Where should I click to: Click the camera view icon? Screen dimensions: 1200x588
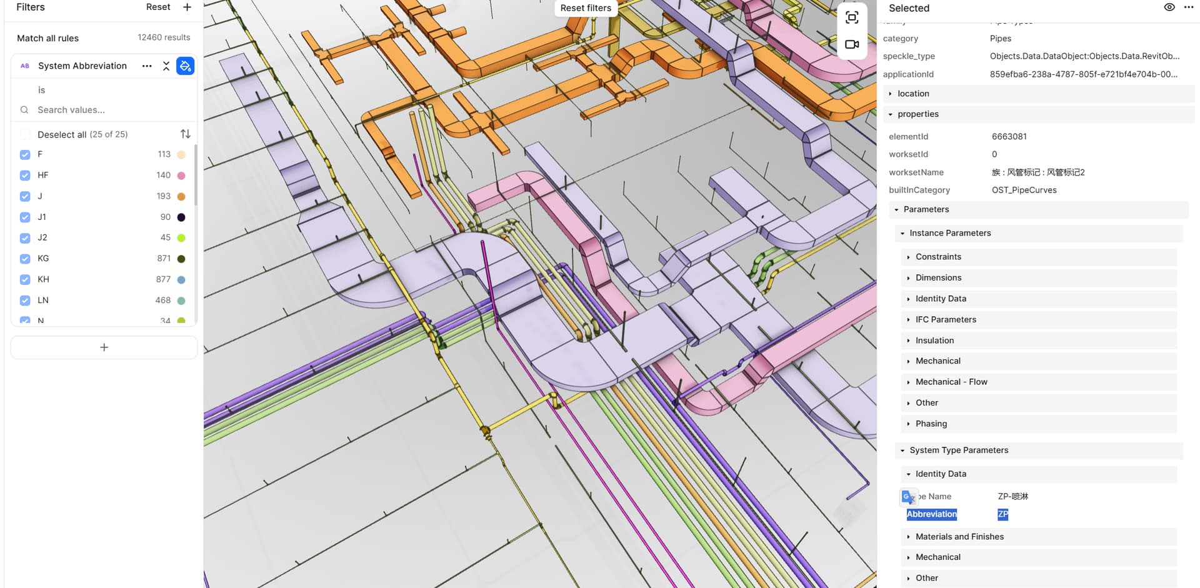click(851, 44)
